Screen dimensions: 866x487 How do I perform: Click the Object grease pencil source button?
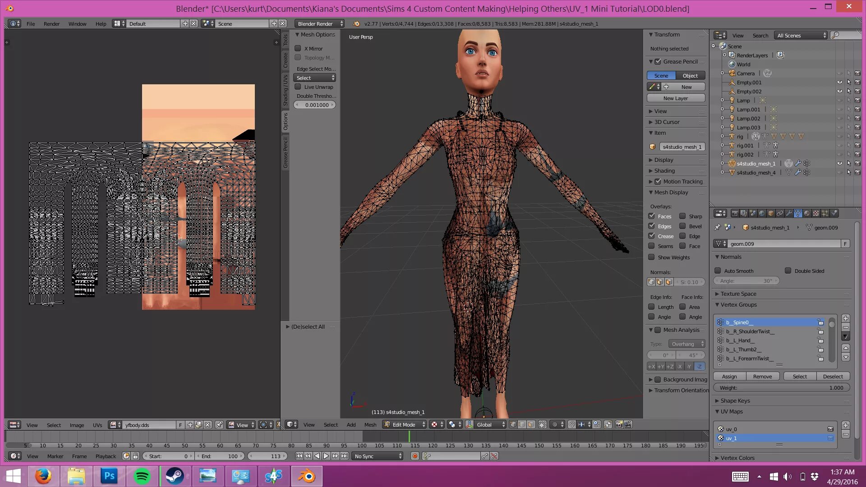click(x=690, y=75)
